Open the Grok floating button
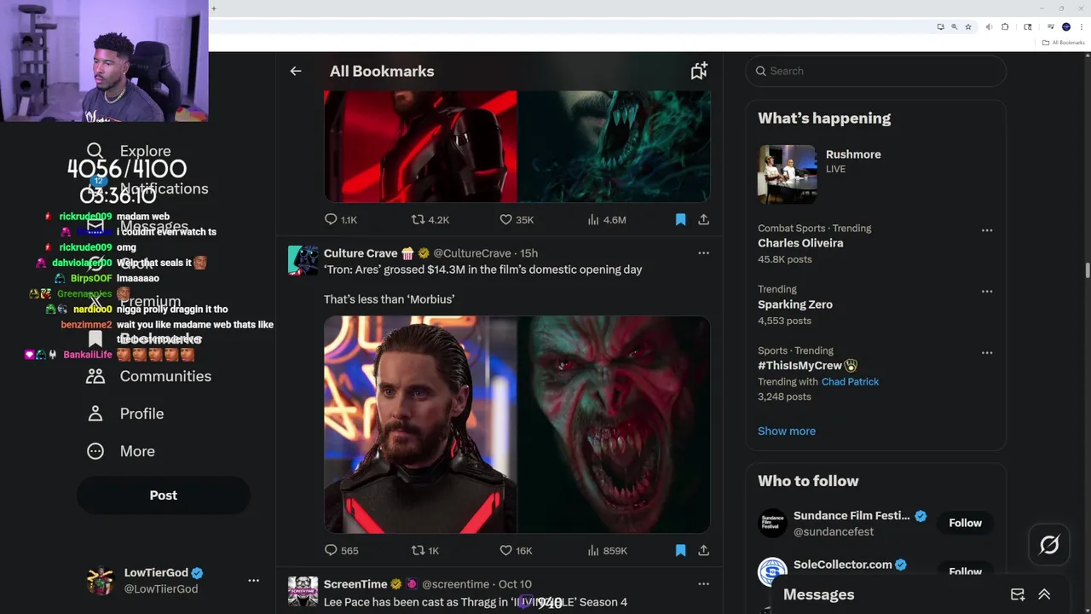1091x614 pixels. [x=1049, y=545]
